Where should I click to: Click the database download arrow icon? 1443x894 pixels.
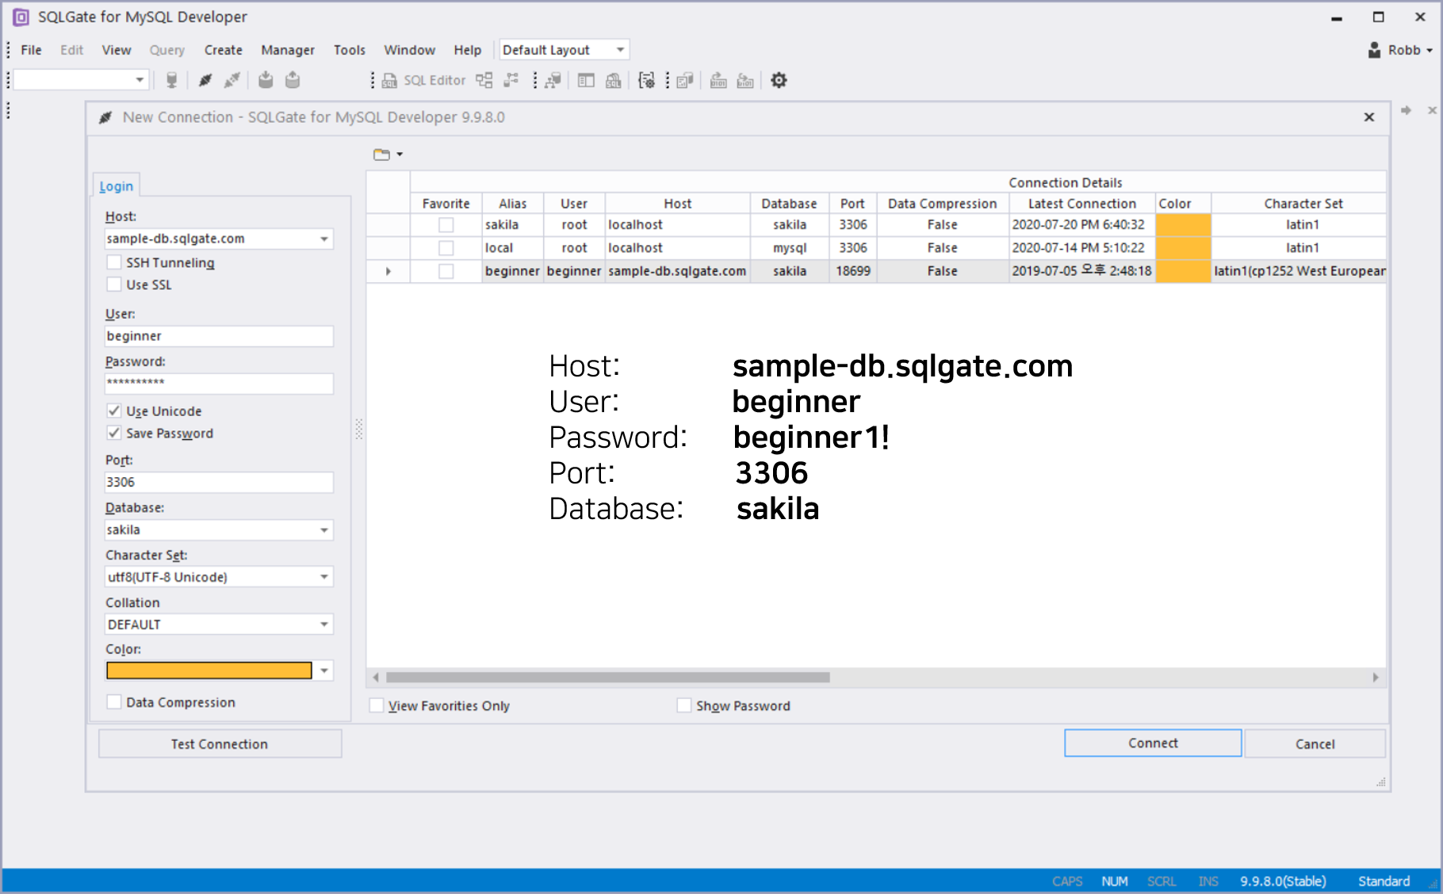[266, 80]
